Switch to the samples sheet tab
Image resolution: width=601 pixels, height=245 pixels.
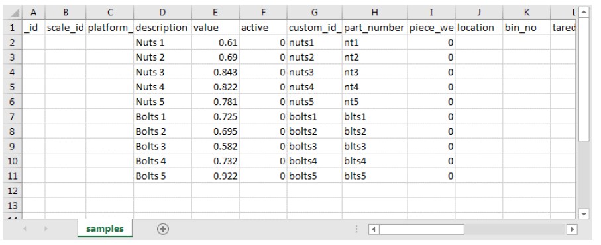(x=105, y=228)
